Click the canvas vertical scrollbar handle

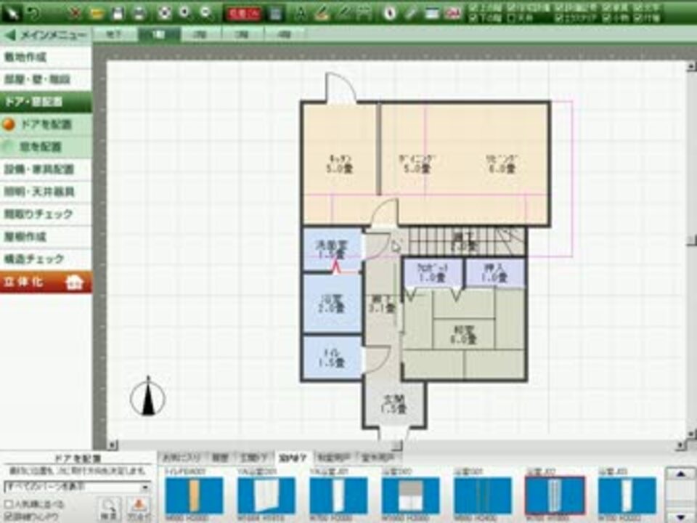click(x=691, y=240)
